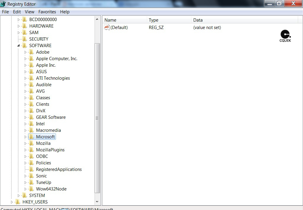Select the Macromedia tree item label
This screenshot has height=210, width=303.
pyautogui.click(x=48, y=130)
